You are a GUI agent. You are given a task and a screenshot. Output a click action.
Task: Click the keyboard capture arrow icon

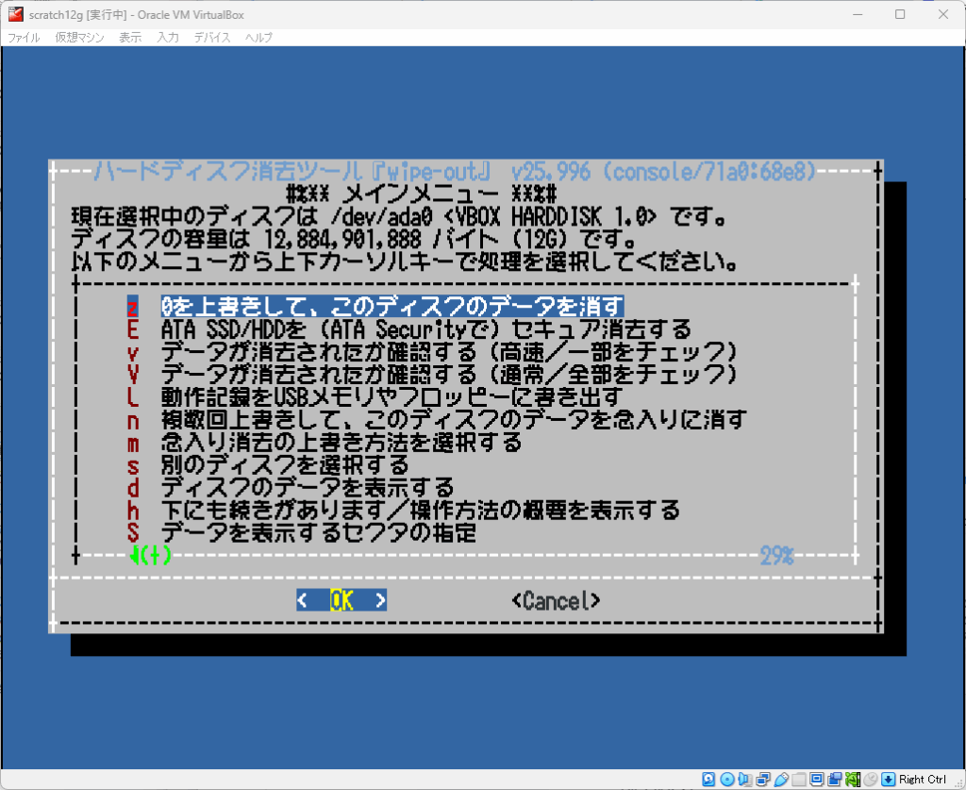(888, 779)
